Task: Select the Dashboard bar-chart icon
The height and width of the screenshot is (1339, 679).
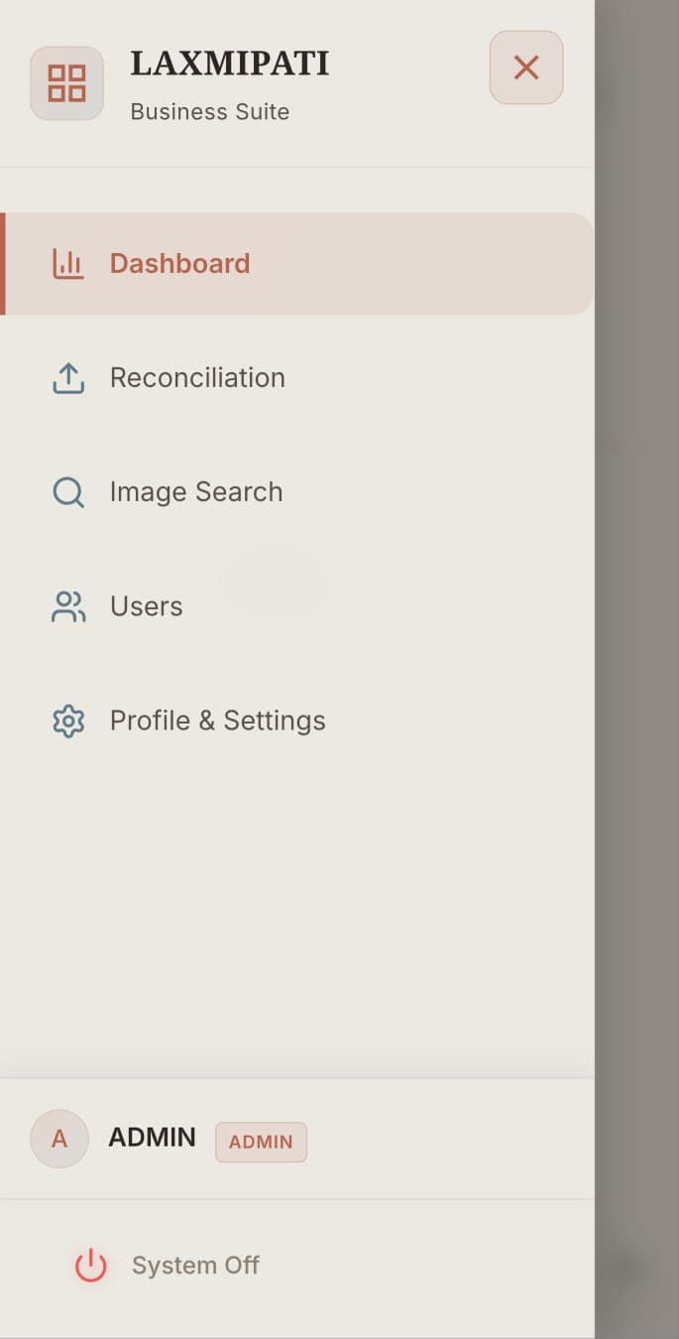Action: [67, 263]
